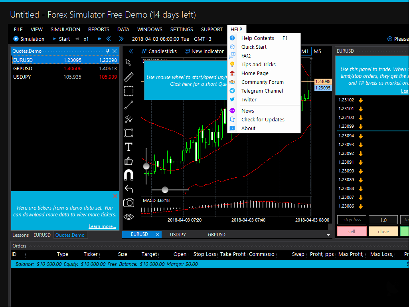Choose About menu entry
Screen dimensions: 409x307
264,128
